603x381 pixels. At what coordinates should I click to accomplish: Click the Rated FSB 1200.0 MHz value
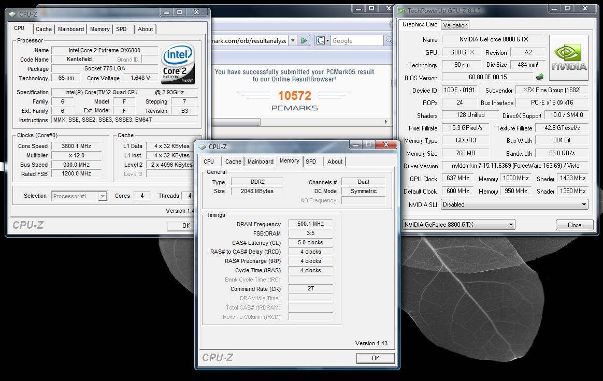click(x=76, y=174)
